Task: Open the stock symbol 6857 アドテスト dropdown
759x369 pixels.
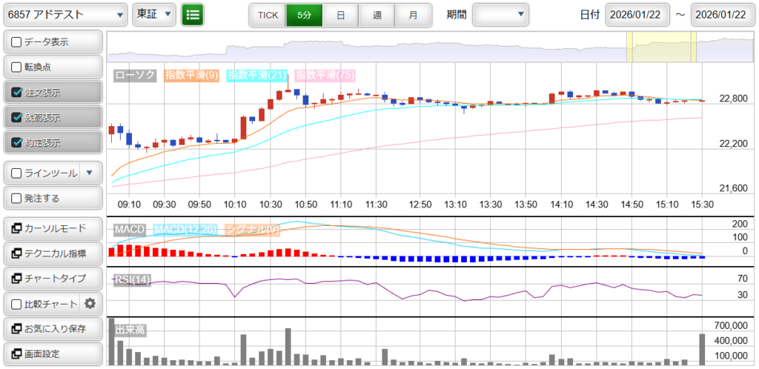Action: (x=64, y=14)
